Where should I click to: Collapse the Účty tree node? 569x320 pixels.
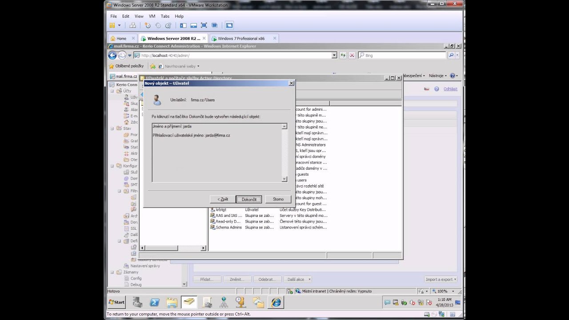click(x=112, y=91)
